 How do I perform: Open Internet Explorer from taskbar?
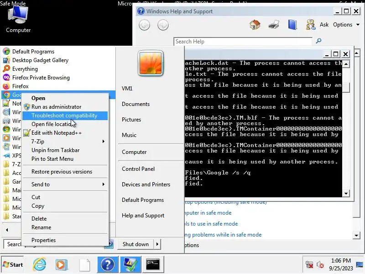pos(39,264)
